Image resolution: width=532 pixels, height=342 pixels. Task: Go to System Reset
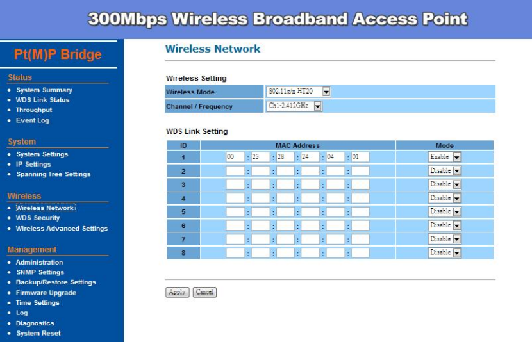38,333
